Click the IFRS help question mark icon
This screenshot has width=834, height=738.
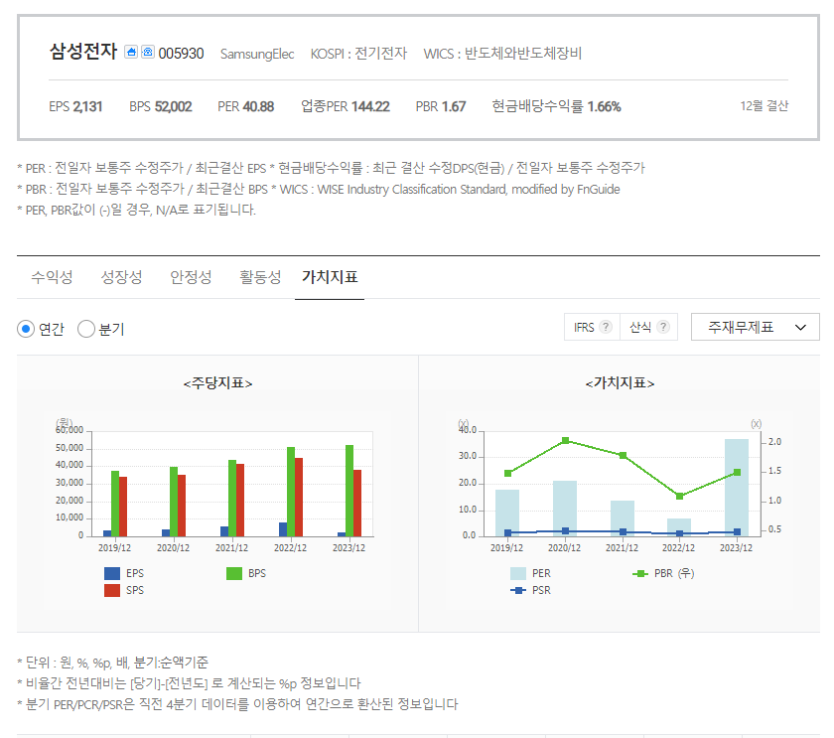click(x=606, y=327)
